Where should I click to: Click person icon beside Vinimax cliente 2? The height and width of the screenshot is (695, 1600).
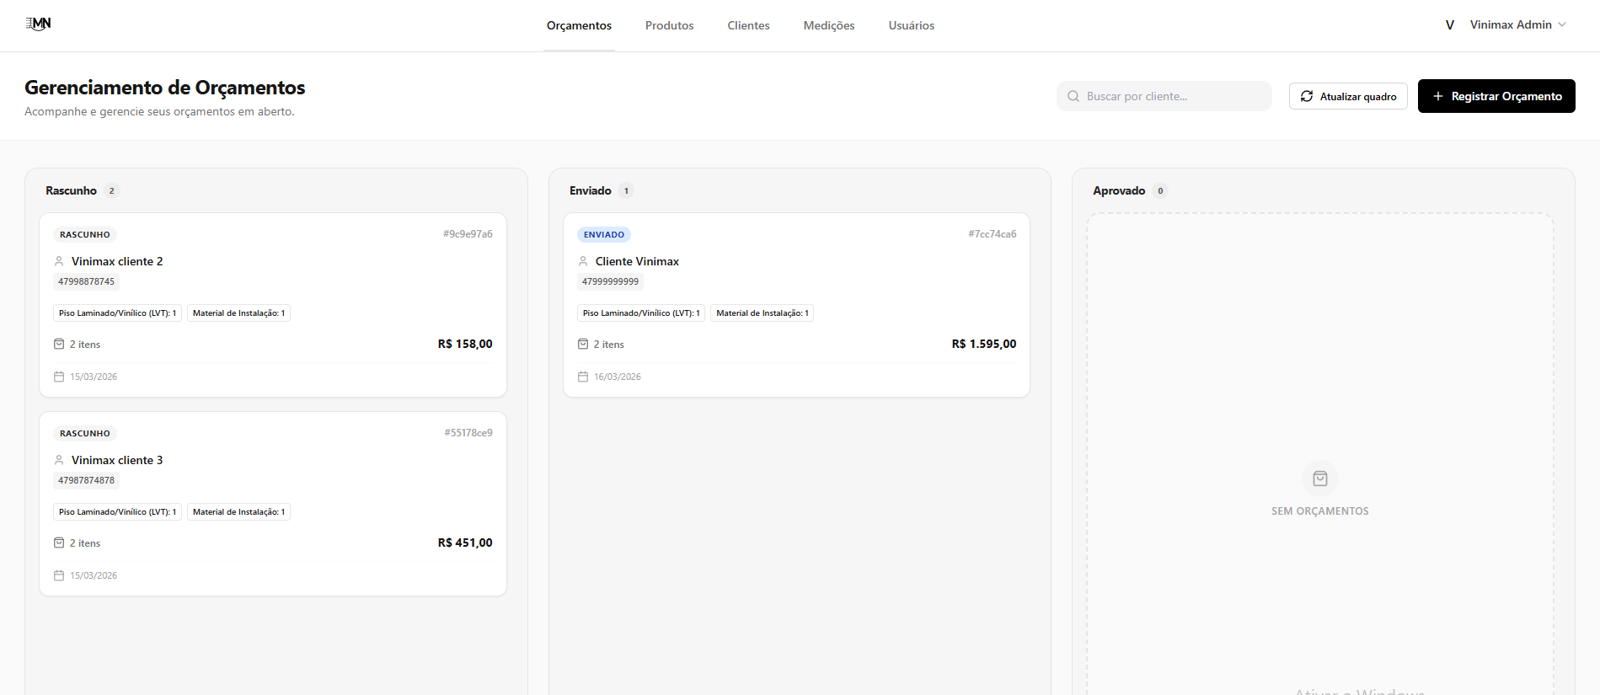tap(59, 261)
